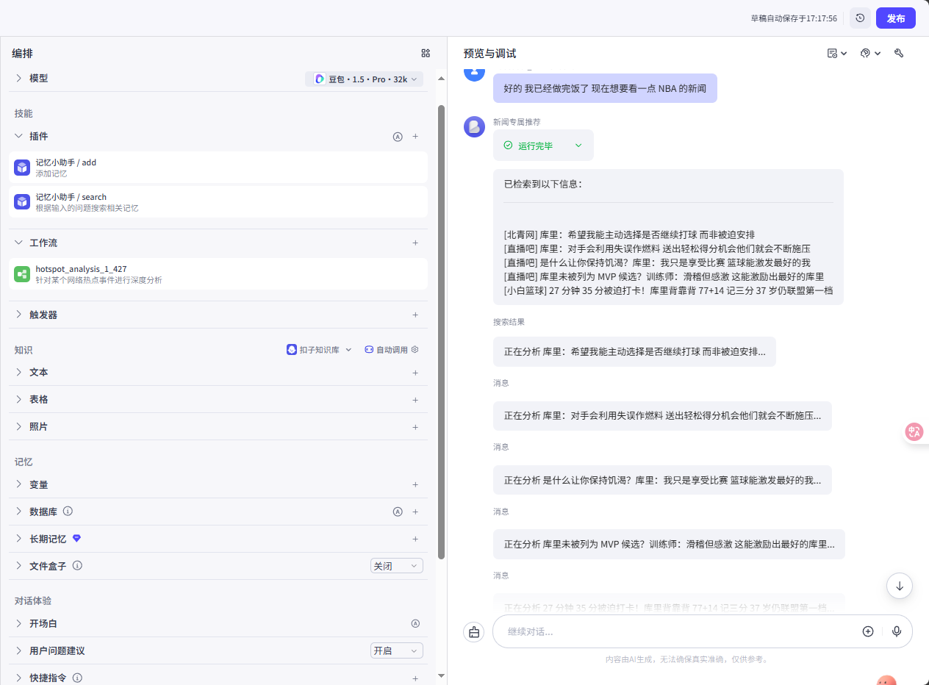
Task: Add a plugin with the 插件 plus icon
Action: (x=415, y=137)
